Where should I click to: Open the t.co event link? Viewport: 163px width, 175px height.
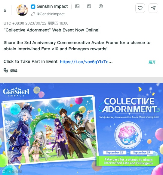pyautogui.click(x=86, y=62)
